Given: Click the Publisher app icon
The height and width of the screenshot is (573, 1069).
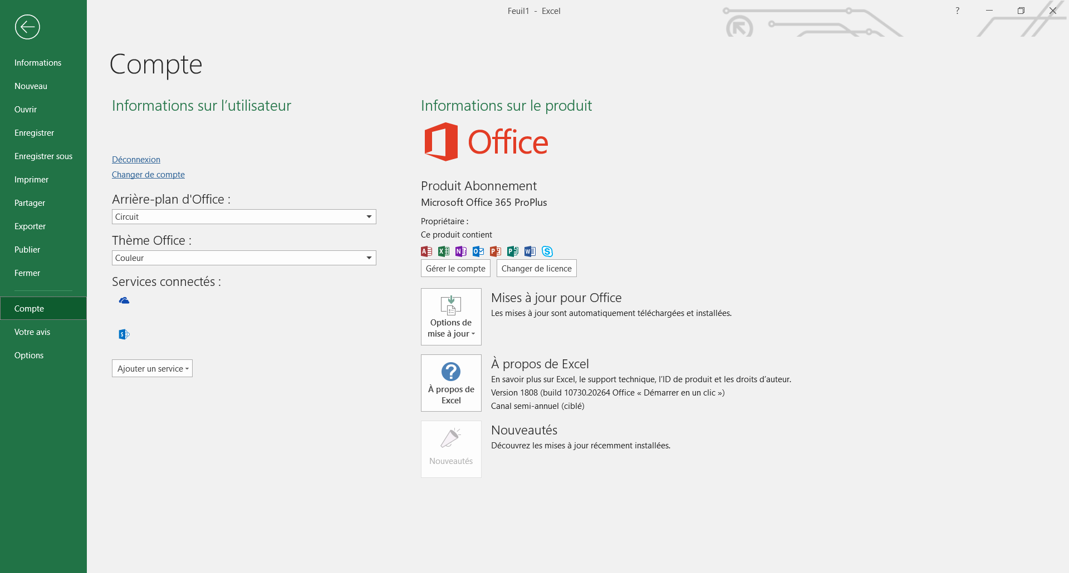Looking at the screenshot, I should pos(513,251).
